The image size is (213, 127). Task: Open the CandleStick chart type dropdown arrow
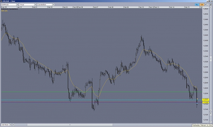54,5
